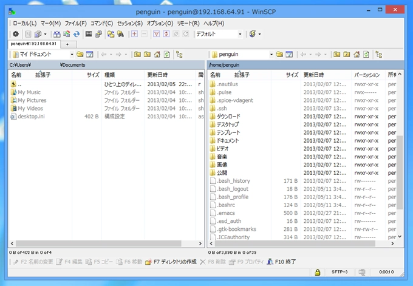This screenshot has height=286, width=413.
Task: Click filter icon in local panel
Action: (90, 55)
